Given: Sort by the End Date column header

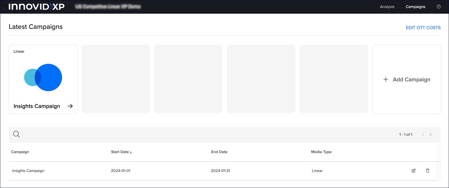Looking at the screenshot, I should pyautogui.click(x=219, y=152).
